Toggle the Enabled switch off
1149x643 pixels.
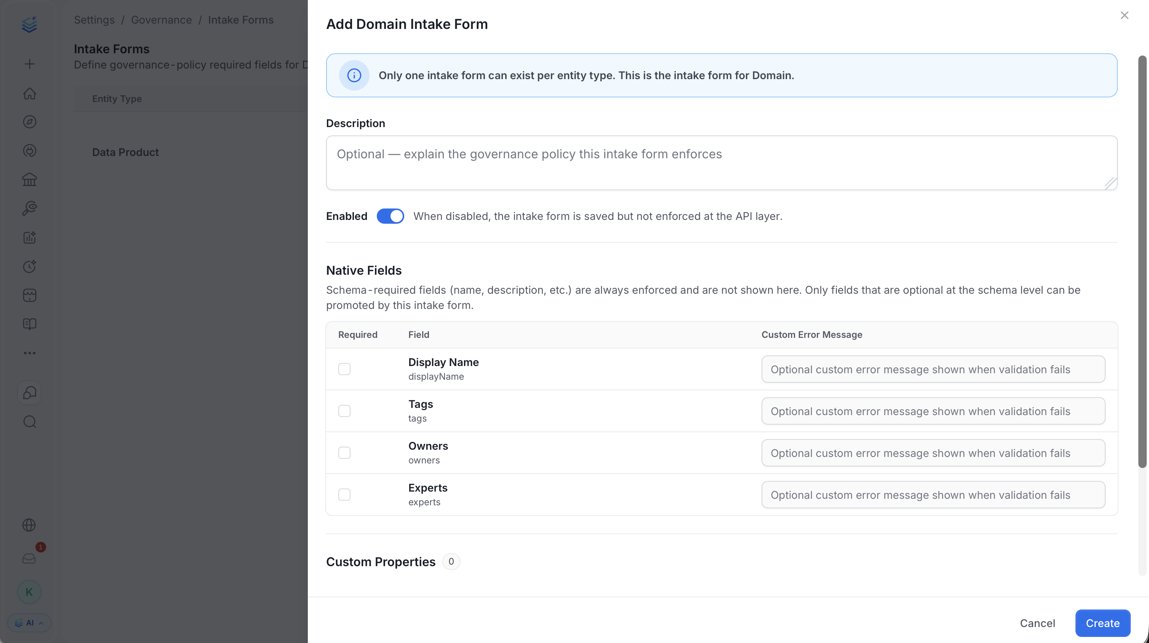tap(390, 216)
